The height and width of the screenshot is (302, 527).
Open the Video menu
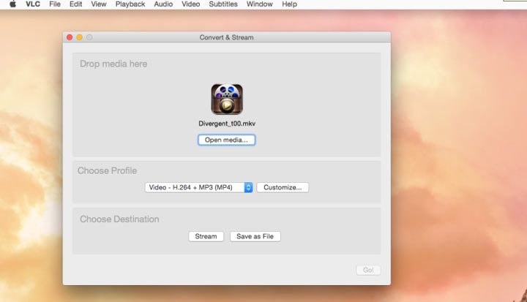tap(190, 4)
